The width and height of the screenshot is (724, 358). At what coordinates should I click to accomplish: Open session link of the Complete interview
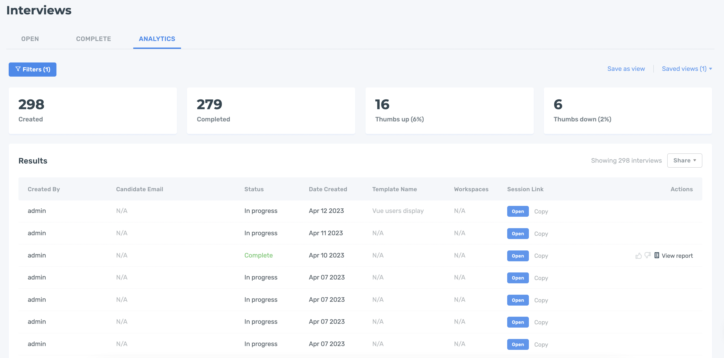coord(517,256)
